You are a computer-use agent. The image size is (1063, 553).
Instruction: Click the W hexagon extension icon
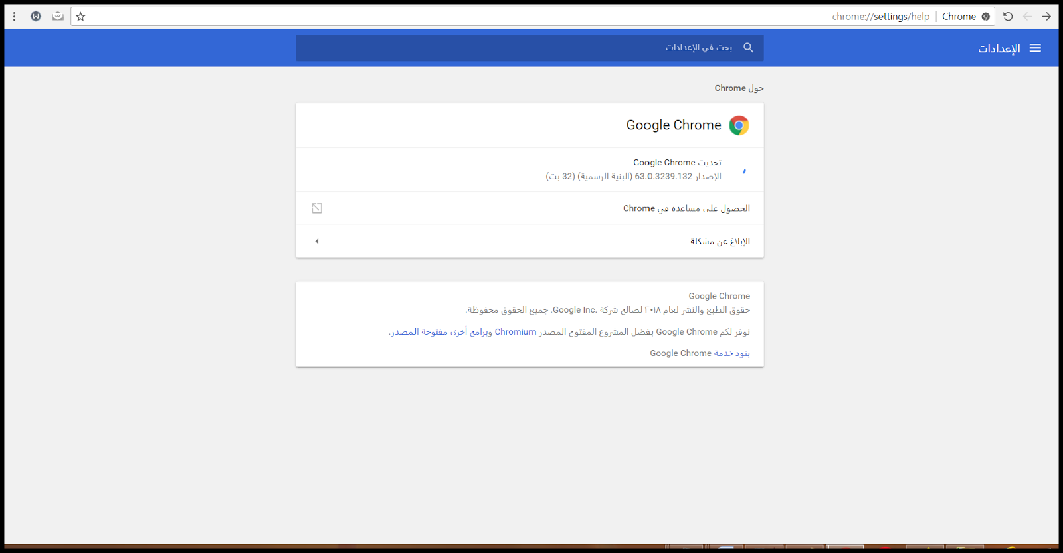click(x=36, y=17)
